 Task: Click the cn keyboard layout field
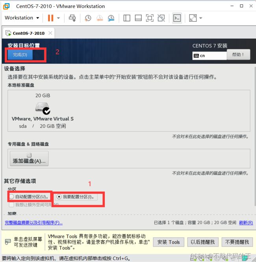210,56
